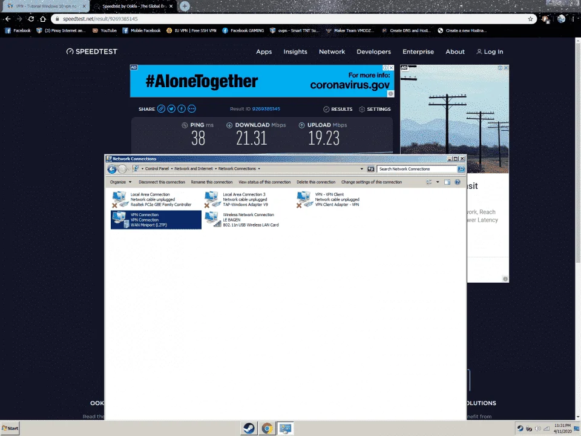This screenshot has width=581, height=436.
Task: Click Rename this connection
Action: 212,182
